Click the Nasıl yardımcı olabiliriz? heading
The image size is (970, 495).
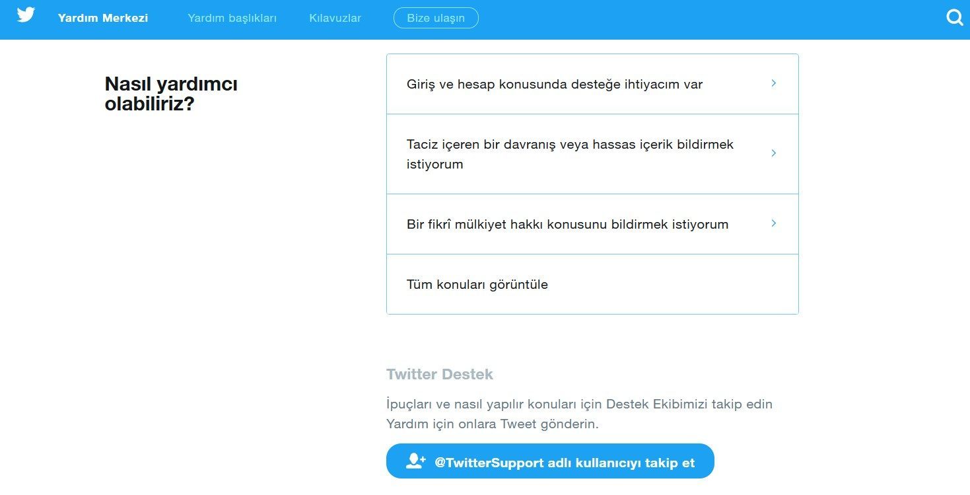[x=171, y=94]
